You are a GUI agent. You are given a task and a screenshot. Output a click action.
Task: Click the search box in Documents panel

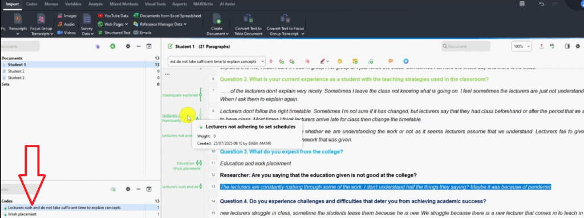tap(20, 47)
